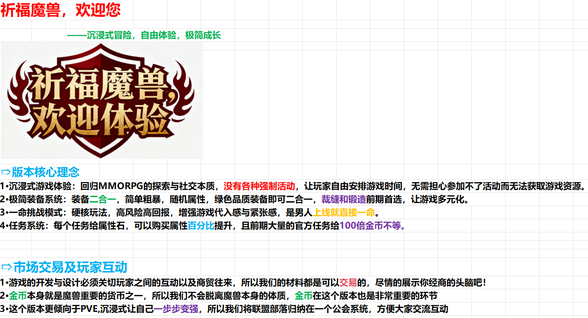Click the arrow icon before 版本核心理念
The width and height of the screenshot is (588, 318).
[x=6, y=172]
